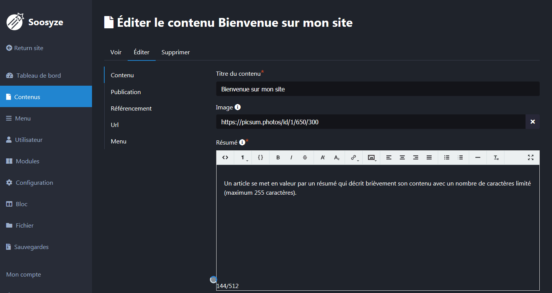Viewport: 552px width, 293px height.
Task: Insert an unordered bullet list
Action: 447,158
